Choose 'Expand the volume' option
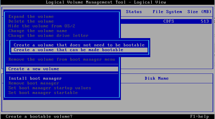Viewport: 215px width, 119px height. (x=31, y=17)
